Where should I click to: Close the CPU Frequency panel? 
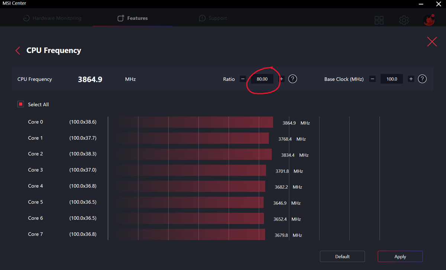tap(432, 42)
